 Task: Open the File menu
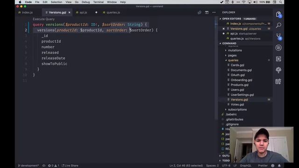click(x=37, y=2)
